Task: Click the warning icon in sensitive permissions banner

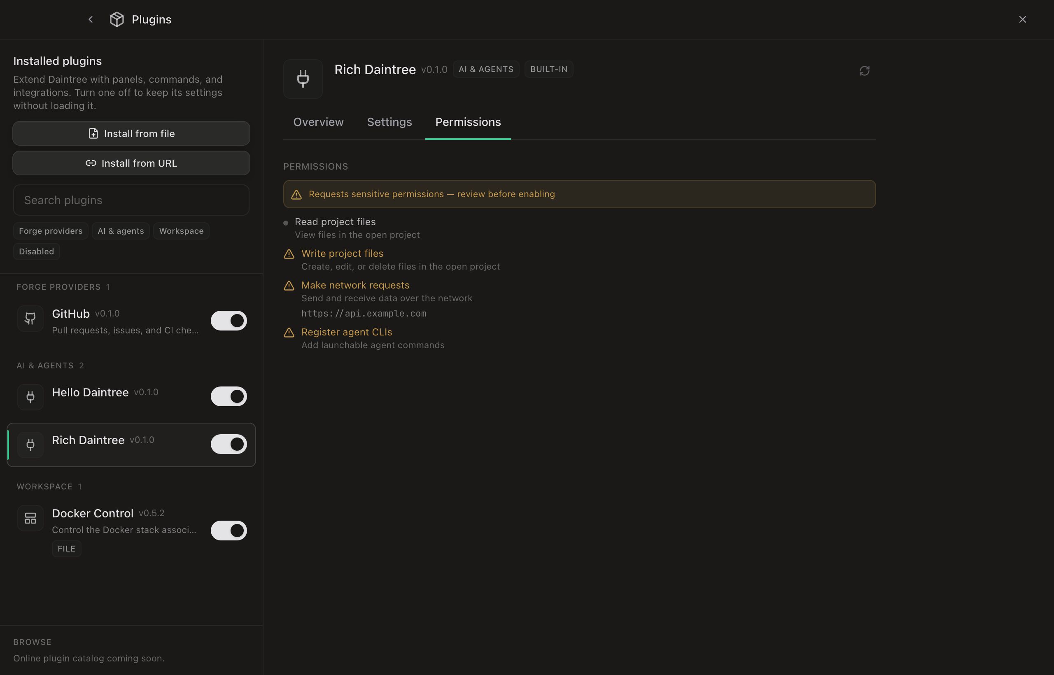Action: click(x=296, y=194)
